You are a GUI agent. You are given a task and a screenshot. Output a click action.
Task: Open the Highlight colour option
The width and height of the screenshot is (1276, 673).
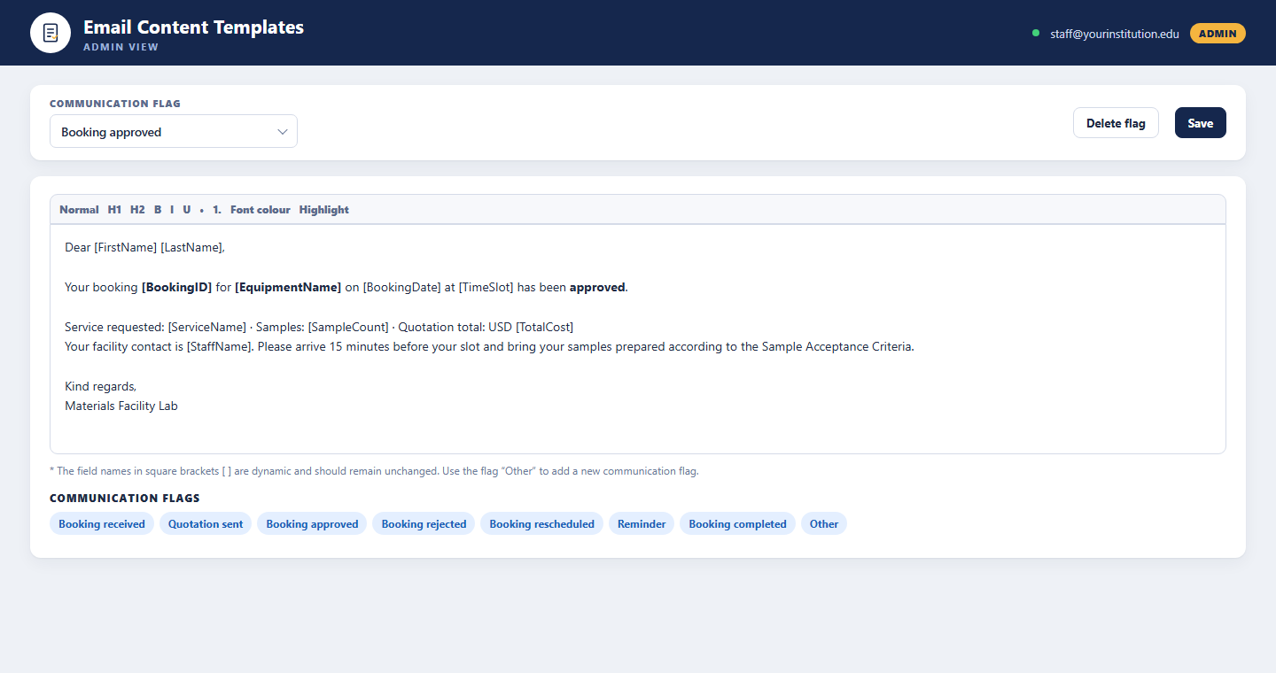324,210
